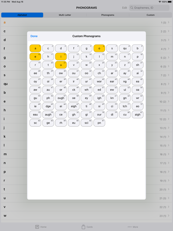The height and width of the screenshot is (231, 173).
Task: Open the row chevron for 'a' 1 (3)
Action: point(168,22)
